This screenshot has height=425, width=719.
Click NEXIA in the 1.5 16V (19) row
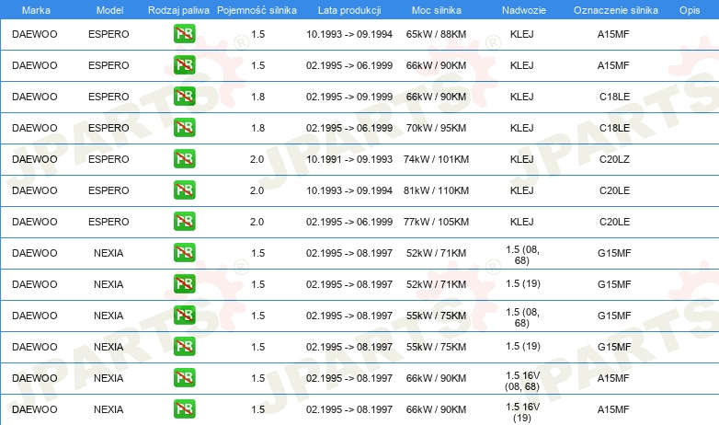tap(108, 409)
